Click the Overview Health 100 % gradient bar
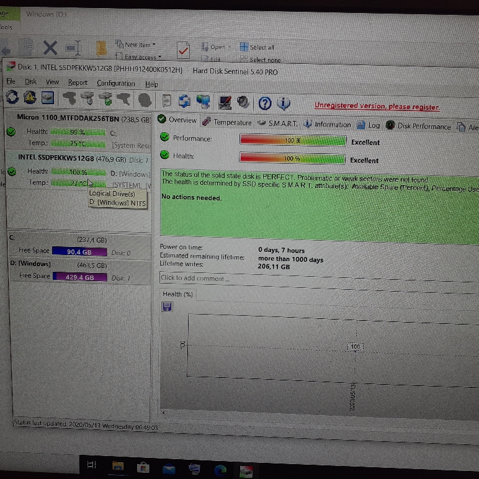479x479 pixels. [x=292, y=158]
